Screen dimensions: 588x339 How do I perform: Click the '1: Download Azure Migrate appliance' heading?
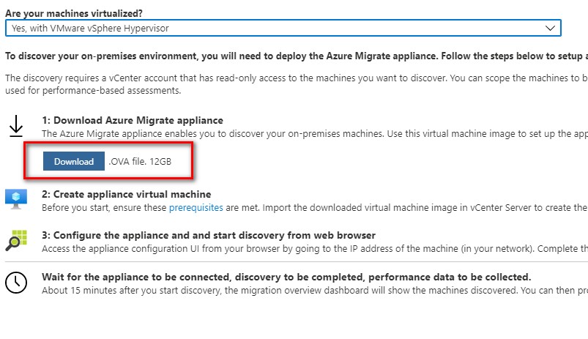click(x=133, y=120)
